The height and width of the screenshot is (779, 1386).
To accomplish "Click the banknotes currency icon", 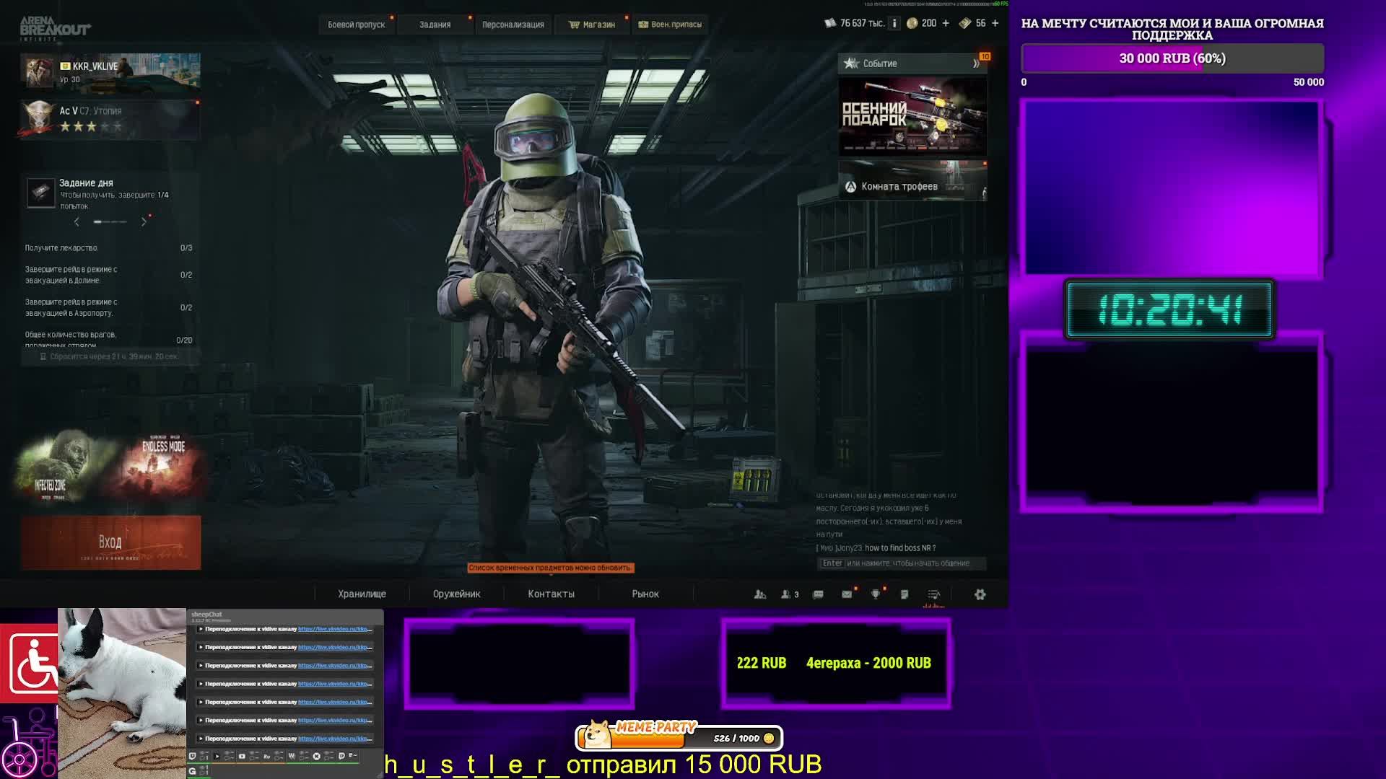I will [x=964, y=23].
